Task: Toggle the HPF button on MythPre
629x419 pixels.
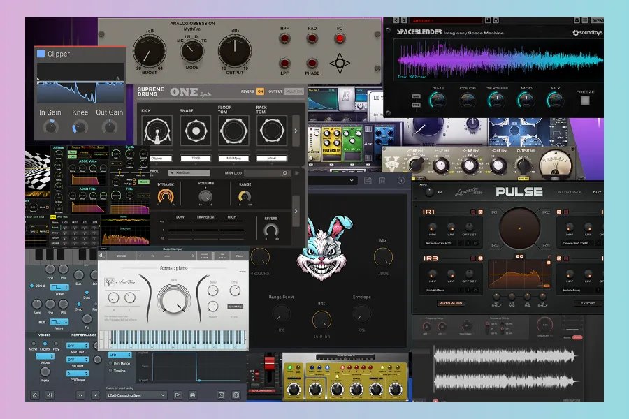Action: click(284, 38)
